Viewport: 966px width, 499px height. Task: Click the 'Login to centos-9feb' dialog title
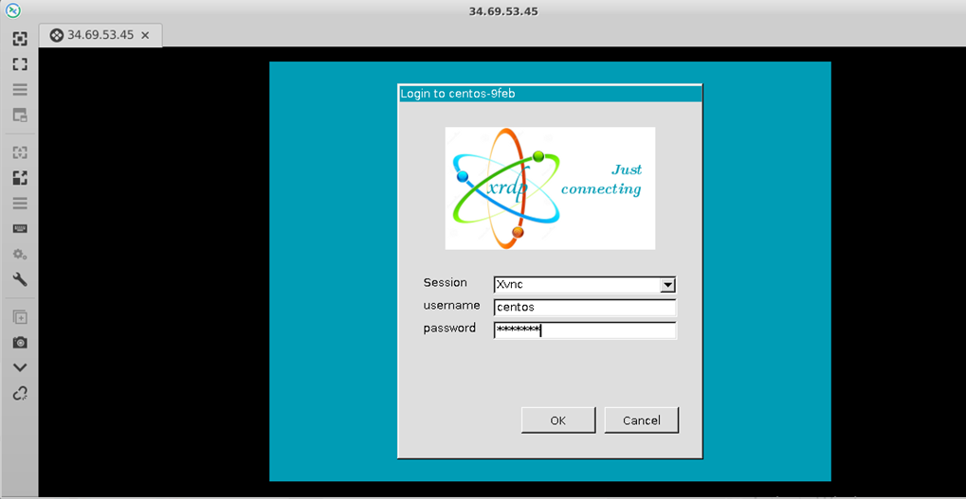click(458, 94)
